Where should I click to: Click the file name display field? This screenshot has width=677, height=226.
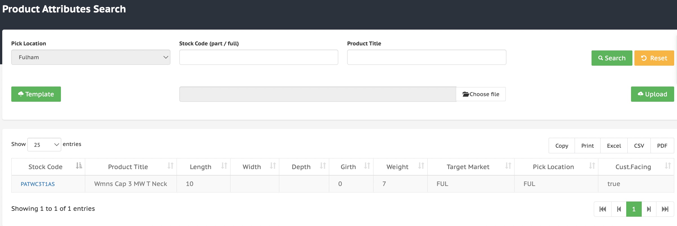click(318, 94)
